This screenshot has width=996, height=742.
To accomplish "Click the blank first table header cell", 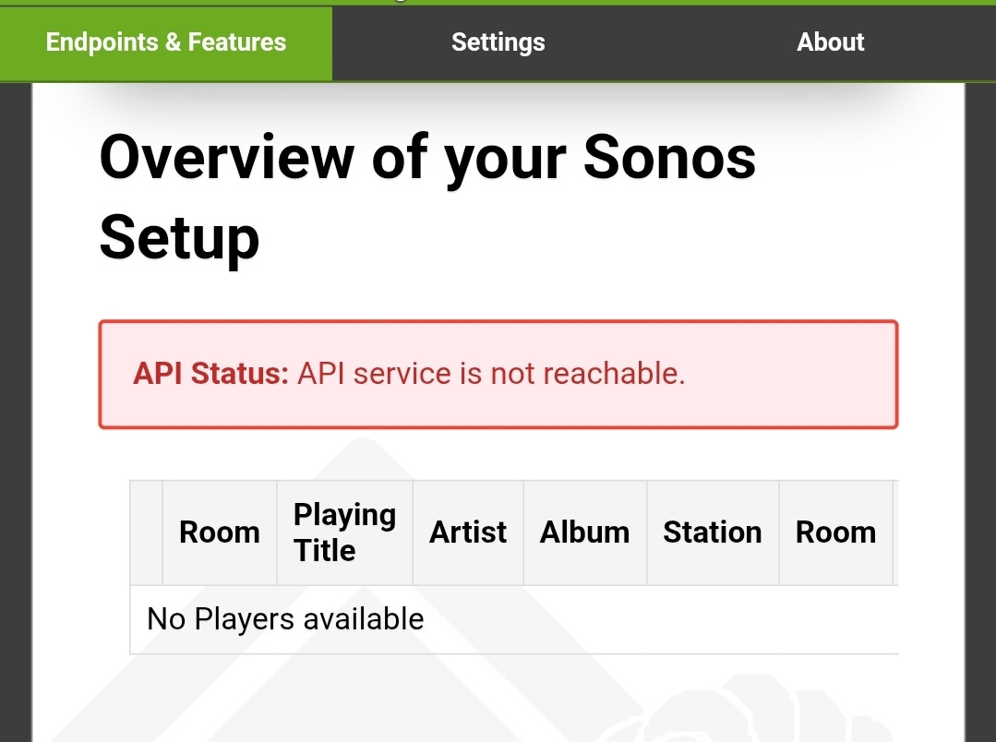I will [x=147, y=533].
